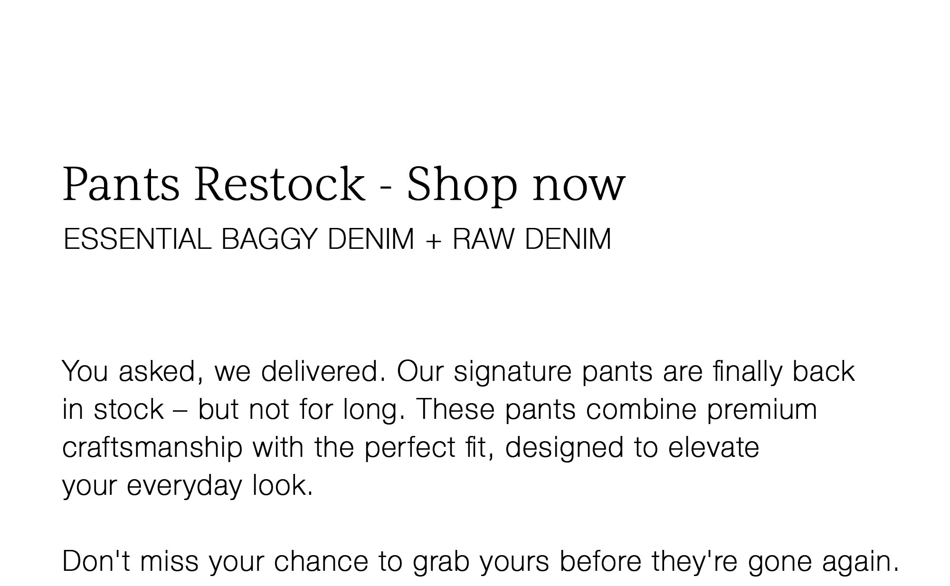Click the phrase "but not for long."
This screenshot has height=586, width=950.
click(x=302, y=409)
